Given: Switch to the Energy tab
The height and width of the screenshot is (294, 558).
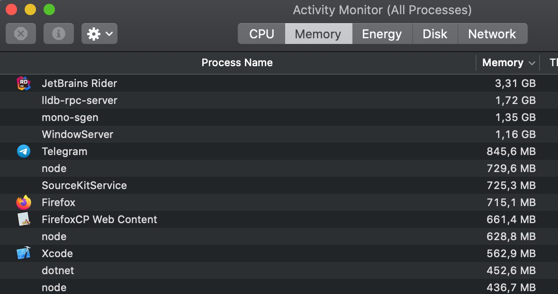Looking at the screenshot, I should pyautogui.click(x=382, y=34).
